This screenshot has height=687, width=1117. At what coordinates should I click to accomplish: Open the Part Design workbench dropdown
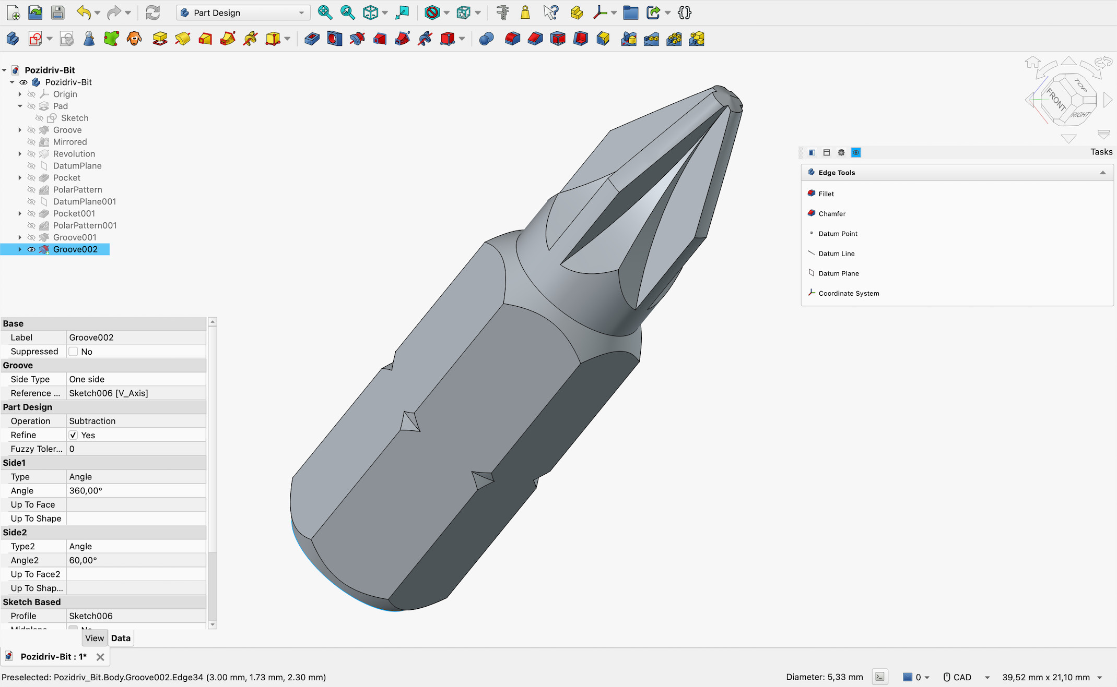click(243, 13)
